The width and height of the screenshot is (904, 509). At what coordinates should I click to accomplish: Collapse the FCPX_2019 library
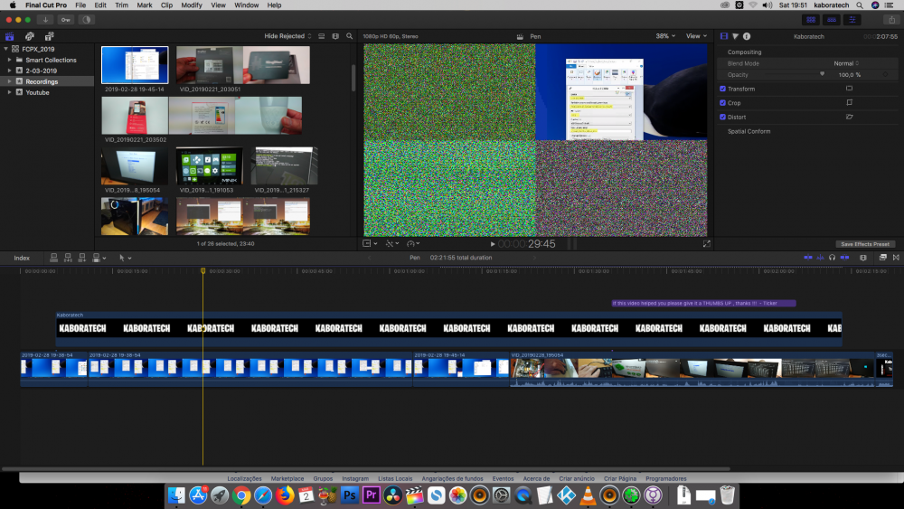(5, 49)
